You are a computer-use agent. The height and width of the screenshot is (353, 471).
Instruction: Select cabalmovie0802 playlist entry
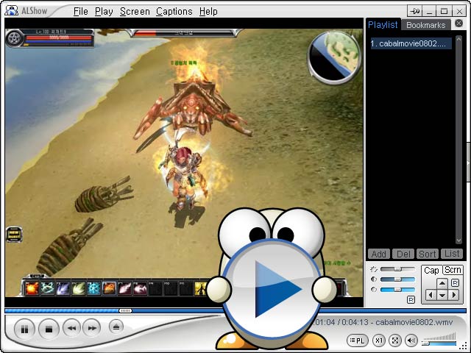point(411,43)
